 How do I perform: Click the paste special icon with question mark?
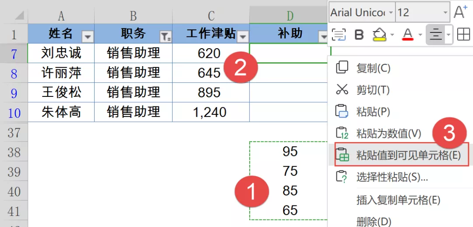[342, 177]
